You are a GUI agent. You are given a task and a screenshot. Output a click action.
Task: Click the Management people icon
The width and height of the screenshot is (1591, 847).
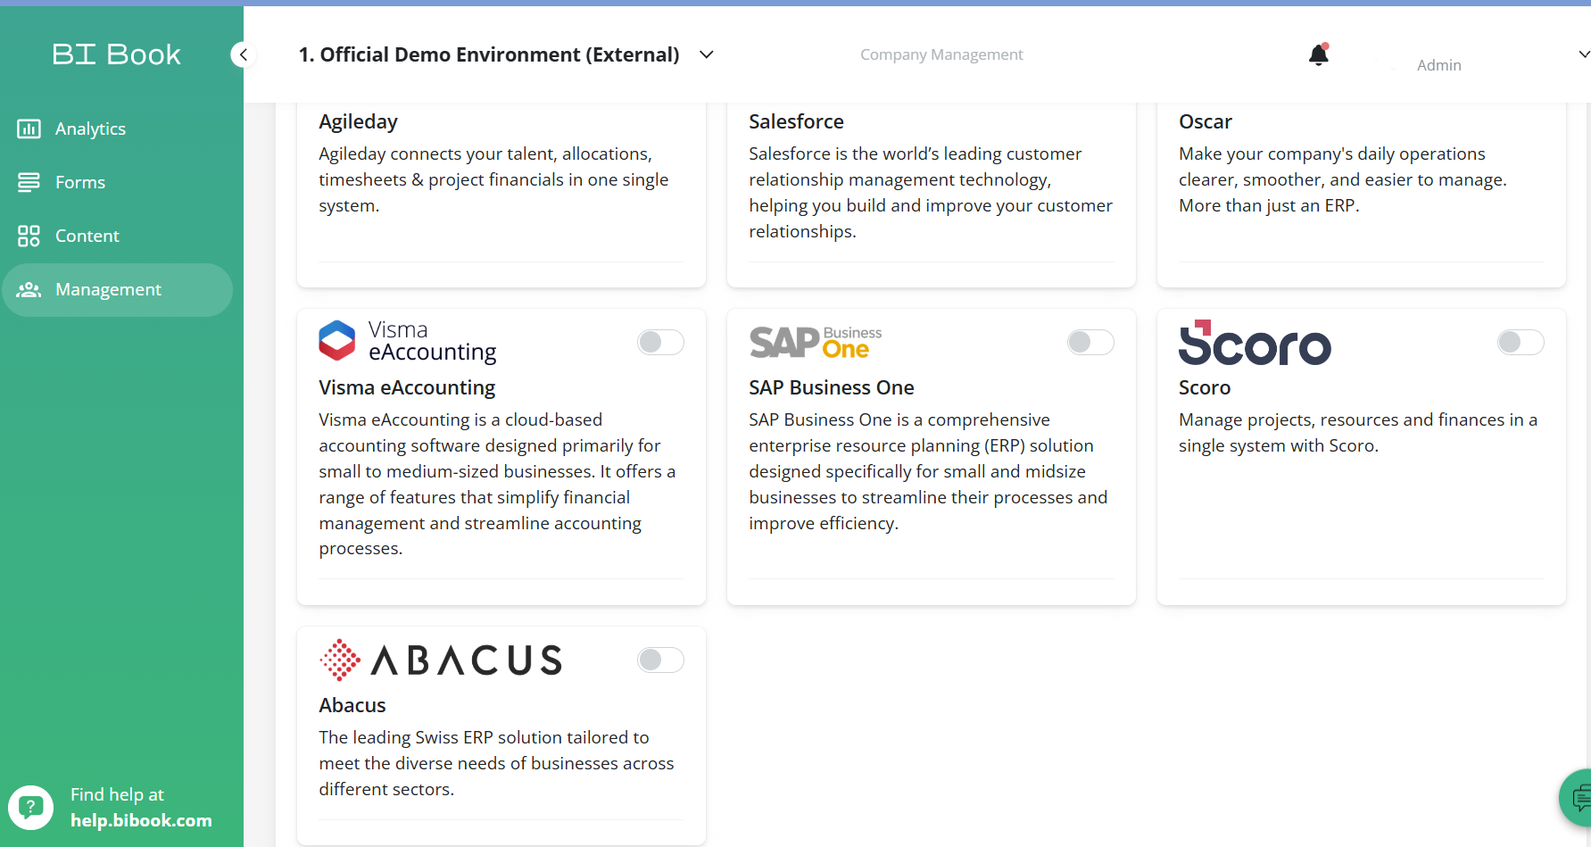click(x=29, y=289)
